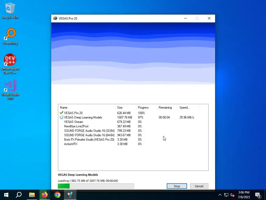Sort the list by the Size column header
Screen dimensions: 266x200
(126, 108)
